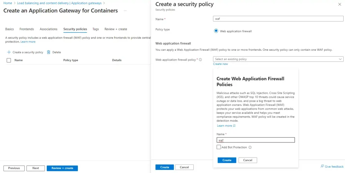
Task: Click the Give feedback icon
Action: pos(322,167)
